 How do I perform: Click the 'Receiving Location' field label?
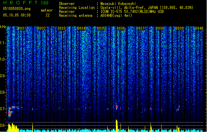click(77, 8)
